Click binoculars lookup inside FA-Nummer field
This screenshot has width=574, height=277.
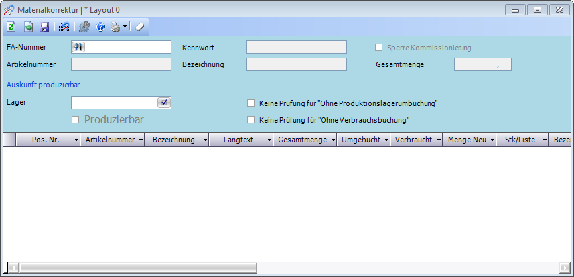point(78,47)
